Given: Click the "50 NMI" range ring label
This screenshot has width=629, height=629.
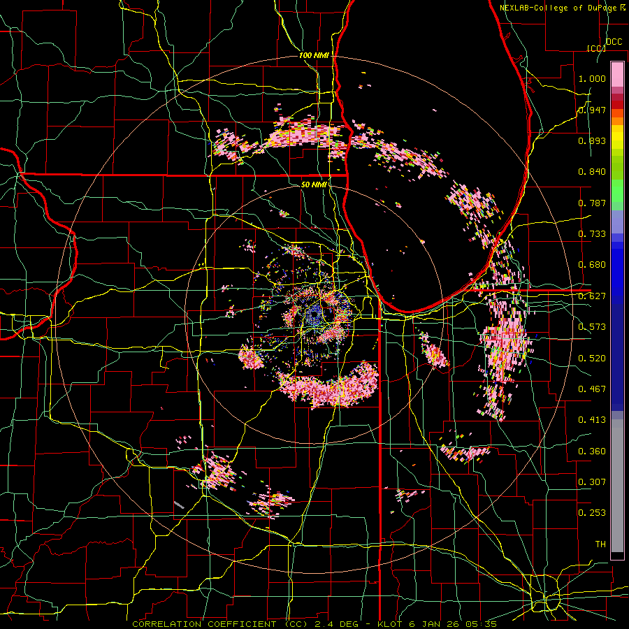Looking at the screenshot, I should click(x=314, y=185).
